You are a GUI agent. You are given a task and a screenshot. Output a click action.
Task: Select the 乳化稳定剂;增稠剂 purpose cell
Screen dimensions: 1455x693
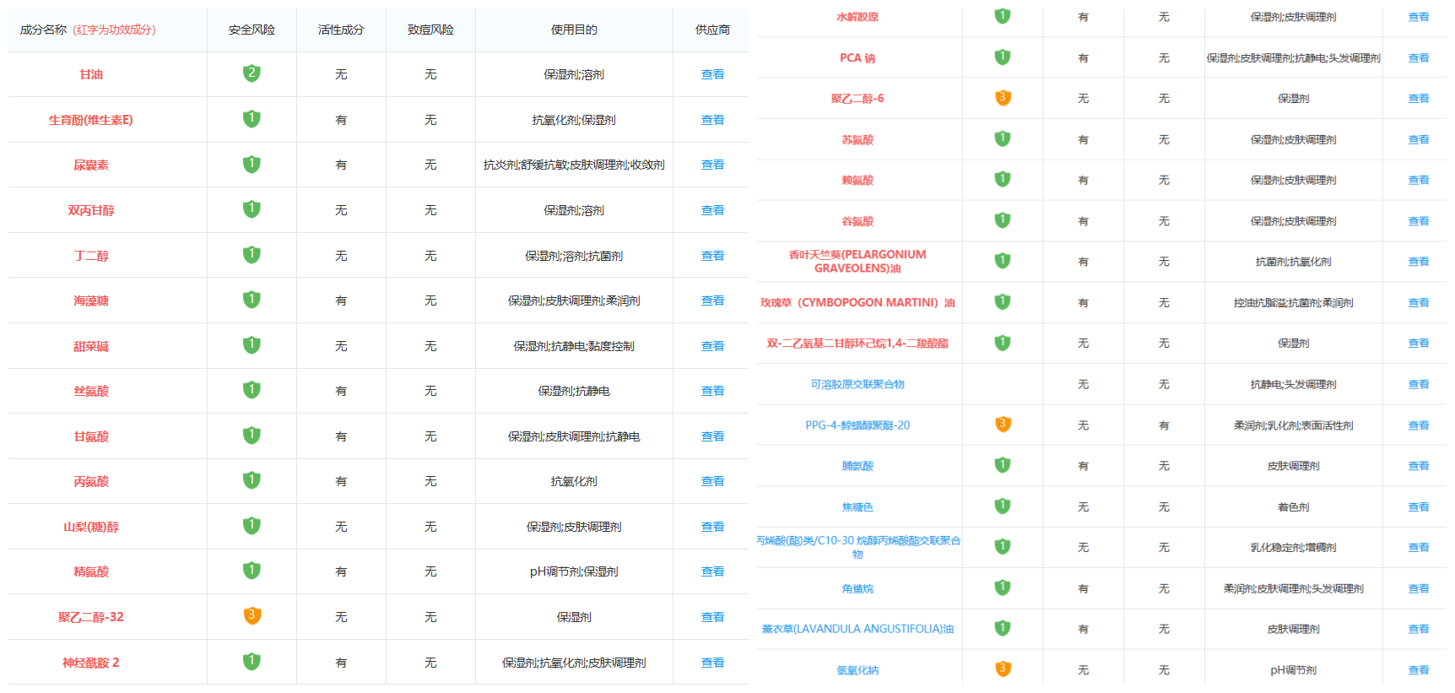point(1293,547)
